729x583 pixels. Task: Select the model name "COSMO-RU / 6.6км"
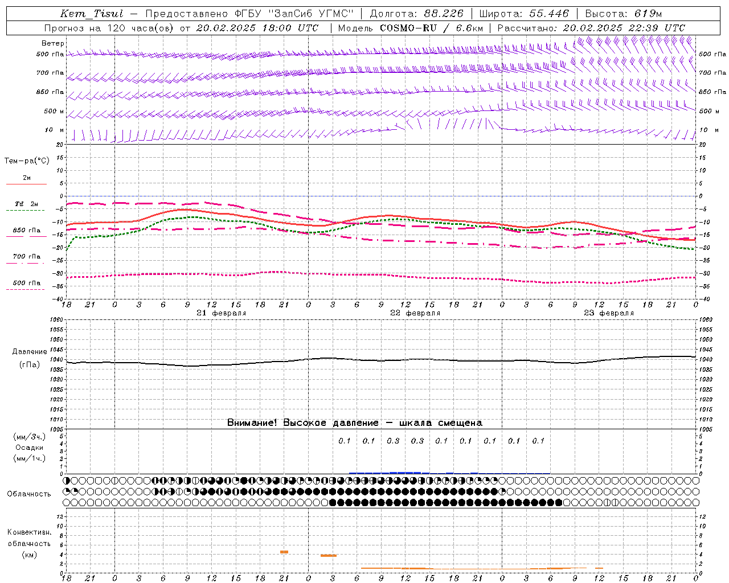pyautogui.click(x=432, y=28)
